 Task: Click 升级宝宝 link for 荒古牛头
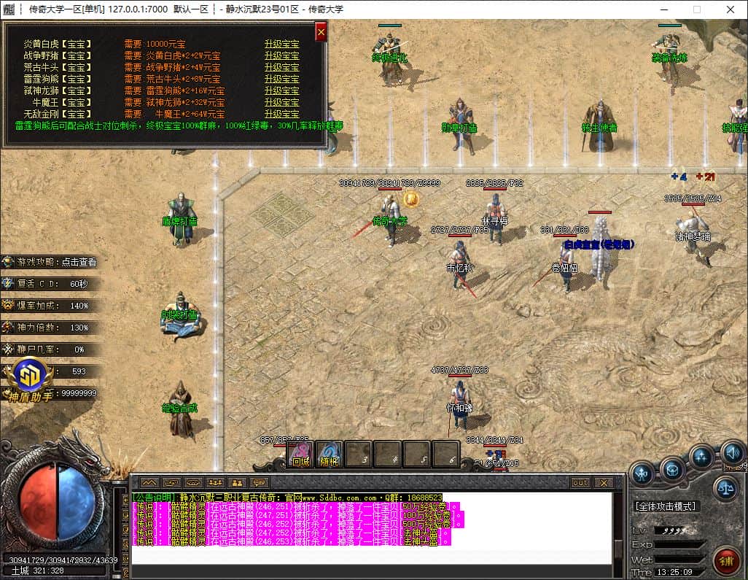pyautogui.click(x=282, y=67)
